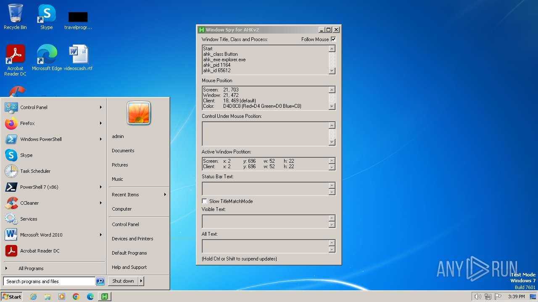Click the PowerShell 7 (x86) icon
This screenshot has width=538, height=302.
pos(11,187)
